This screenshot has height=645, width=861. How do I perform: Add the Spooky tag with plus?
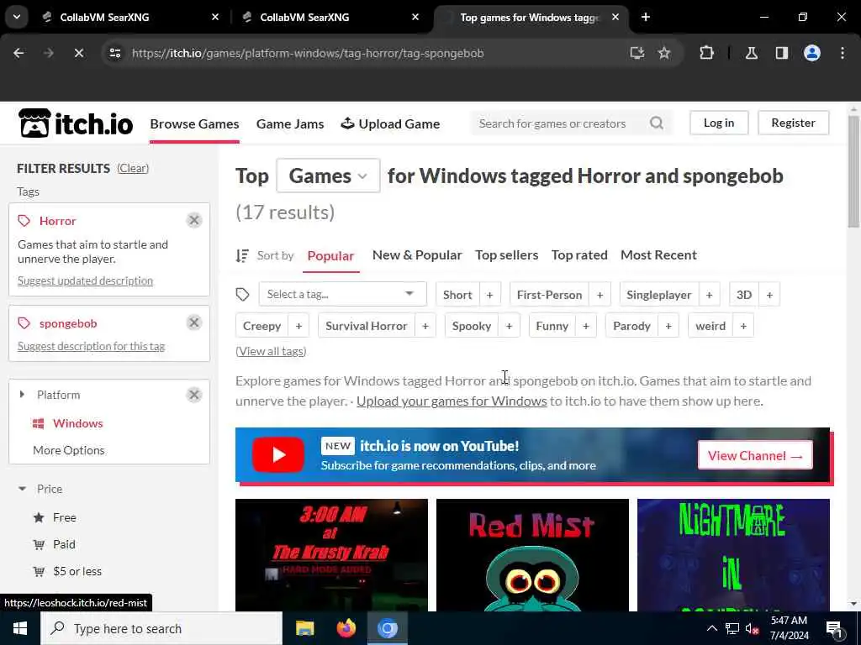pyautogui.click(x=509, y=326)
